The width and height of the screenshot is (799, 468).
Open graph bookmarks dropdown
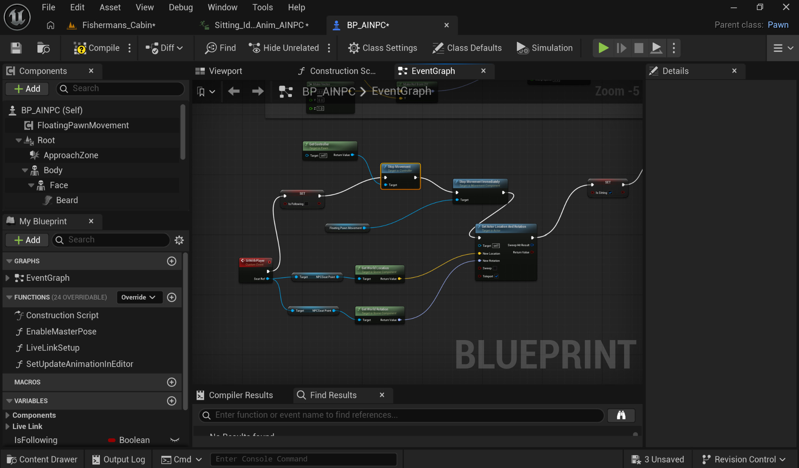tap(206, 92)
